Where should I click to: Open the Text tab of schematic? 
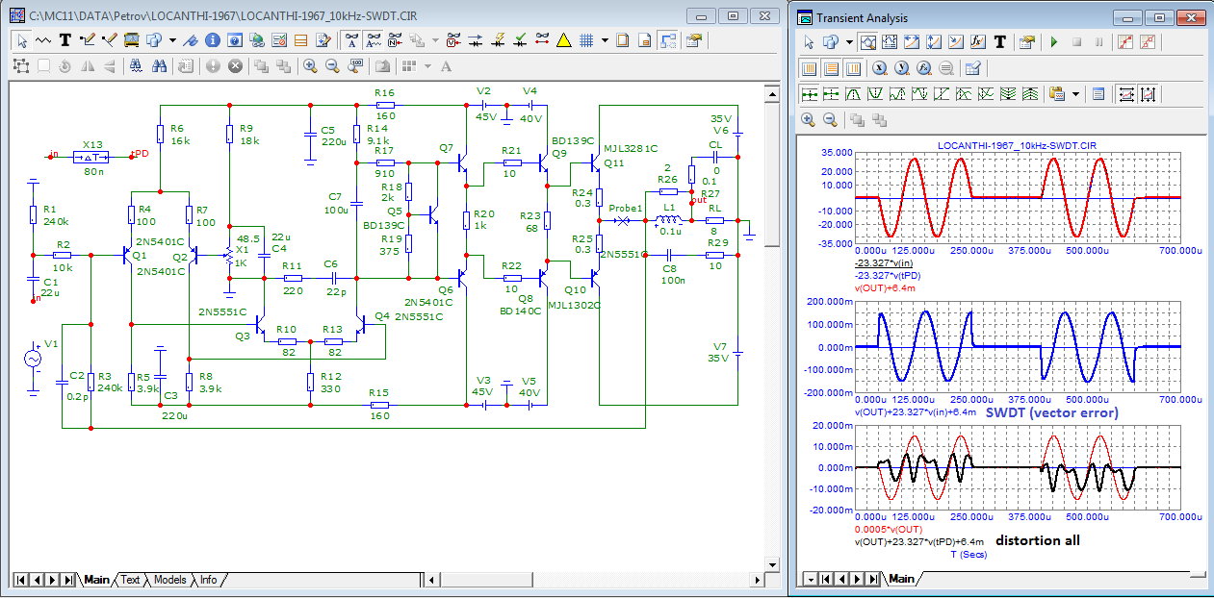pyautogui.click(x=130, y=581)
